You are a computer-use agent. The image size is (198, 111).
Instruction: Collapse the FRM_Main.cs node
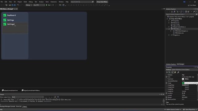coord(169,29)
